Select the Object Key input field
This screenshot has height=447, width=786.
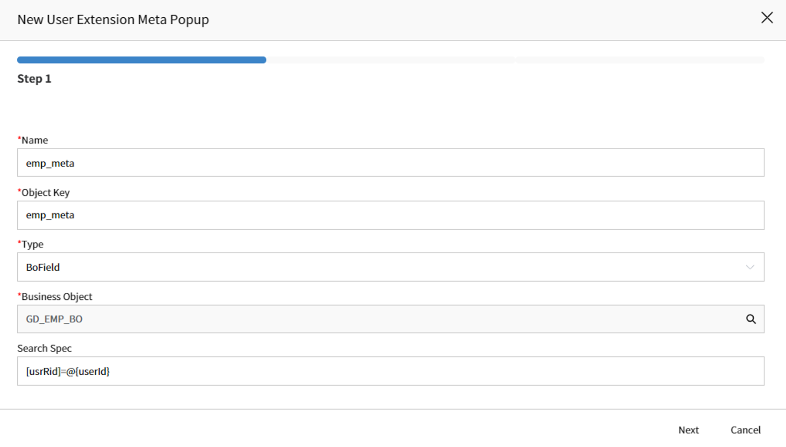point(391,215)
